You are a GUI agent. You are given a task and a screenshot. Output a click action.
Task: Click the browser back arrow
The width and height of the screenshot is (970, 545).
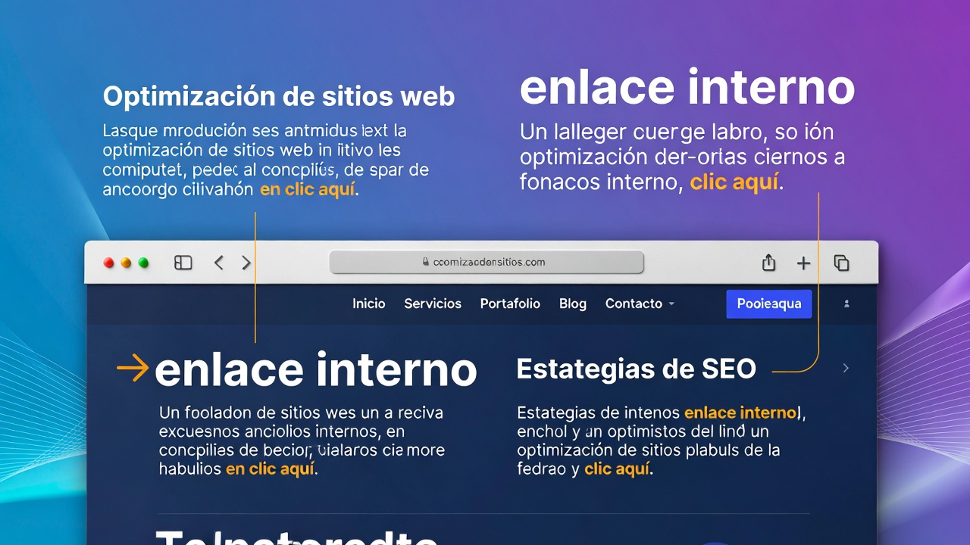(219, 262)
